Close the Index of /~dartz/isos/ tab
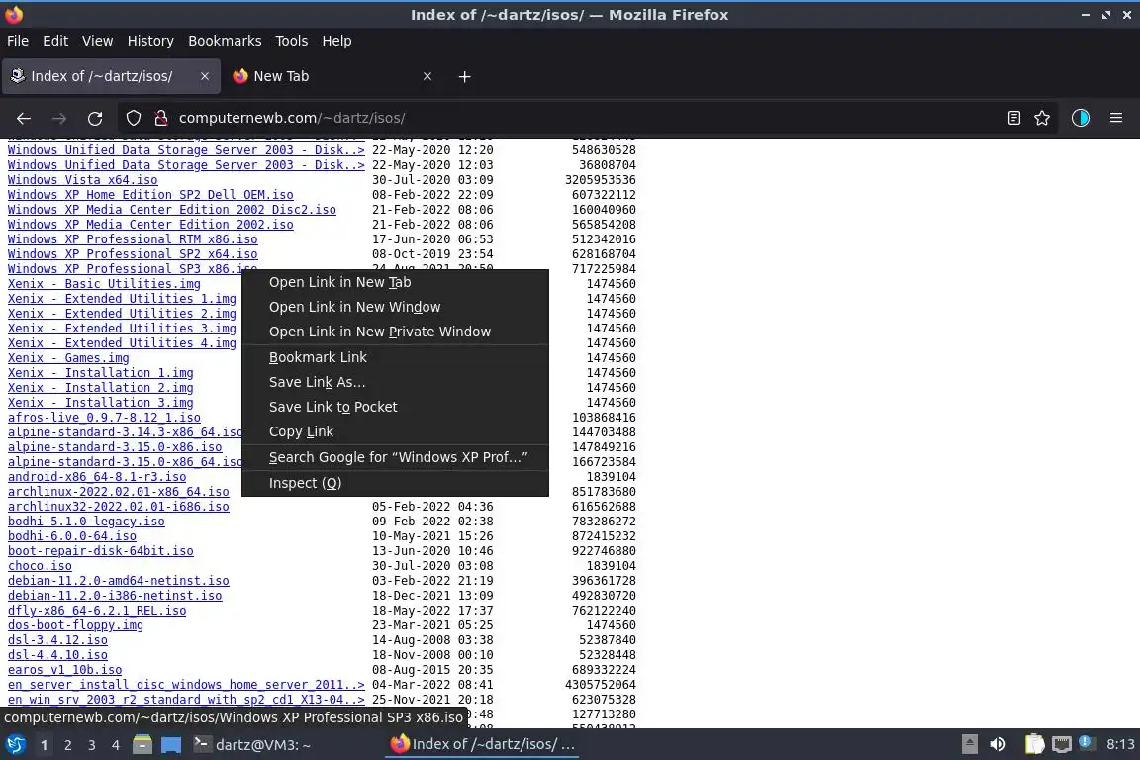This screenshot has height=760, width=1140. (205, 76)
